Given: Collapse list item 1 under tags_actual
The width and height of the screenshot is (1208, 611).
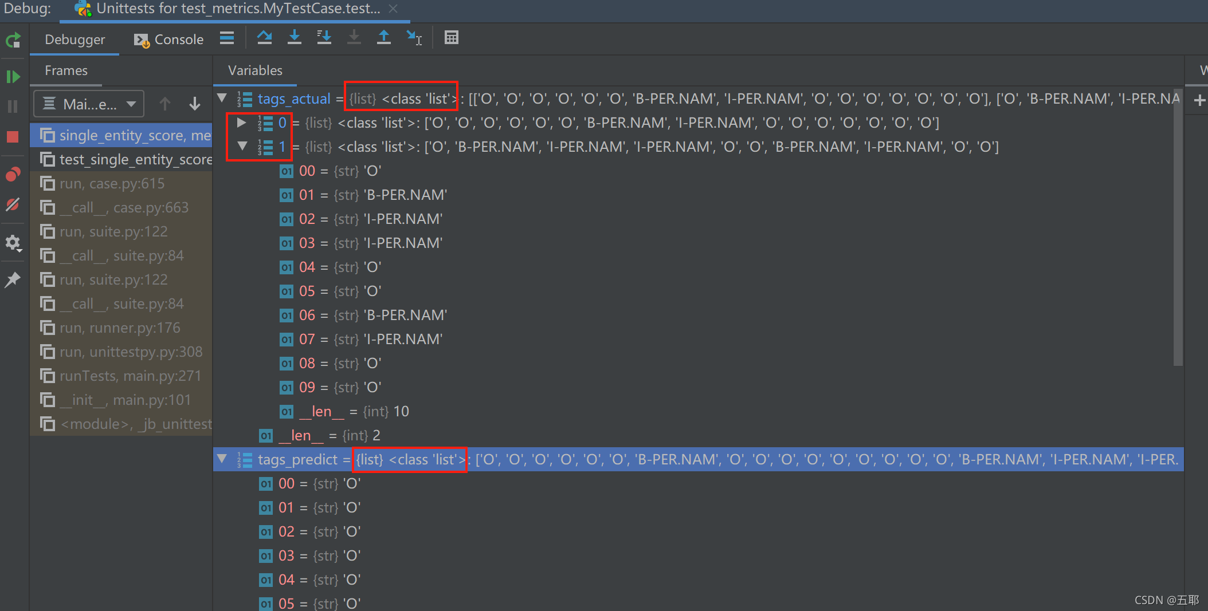Looking at the screenshot, I should (x=242, y=147).
